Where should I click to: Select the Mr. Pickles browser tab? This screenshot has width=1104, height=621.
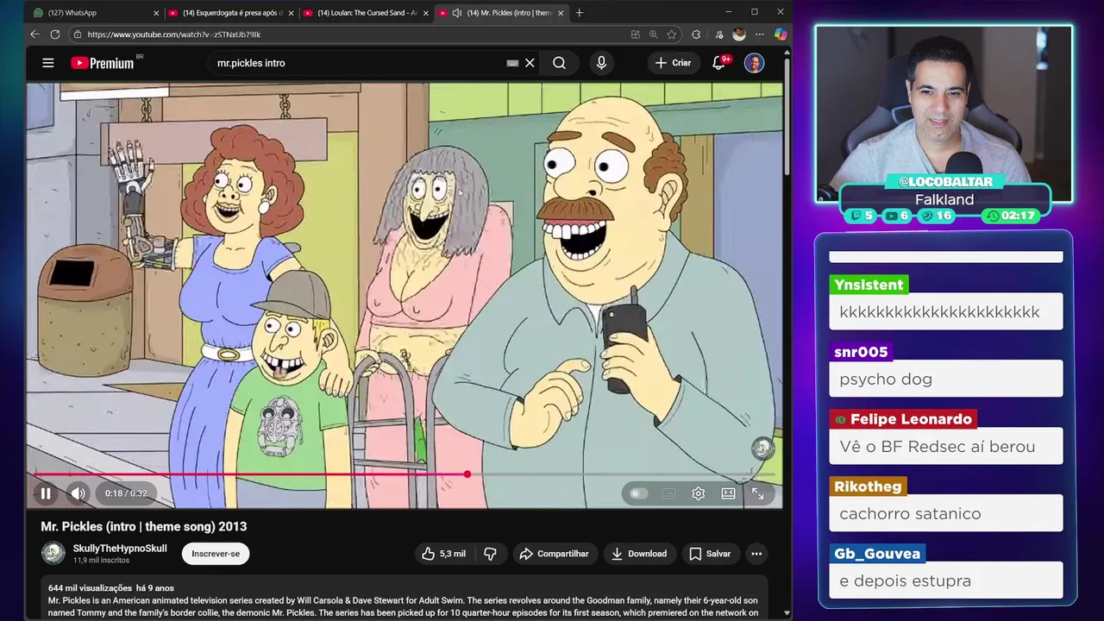500,13
